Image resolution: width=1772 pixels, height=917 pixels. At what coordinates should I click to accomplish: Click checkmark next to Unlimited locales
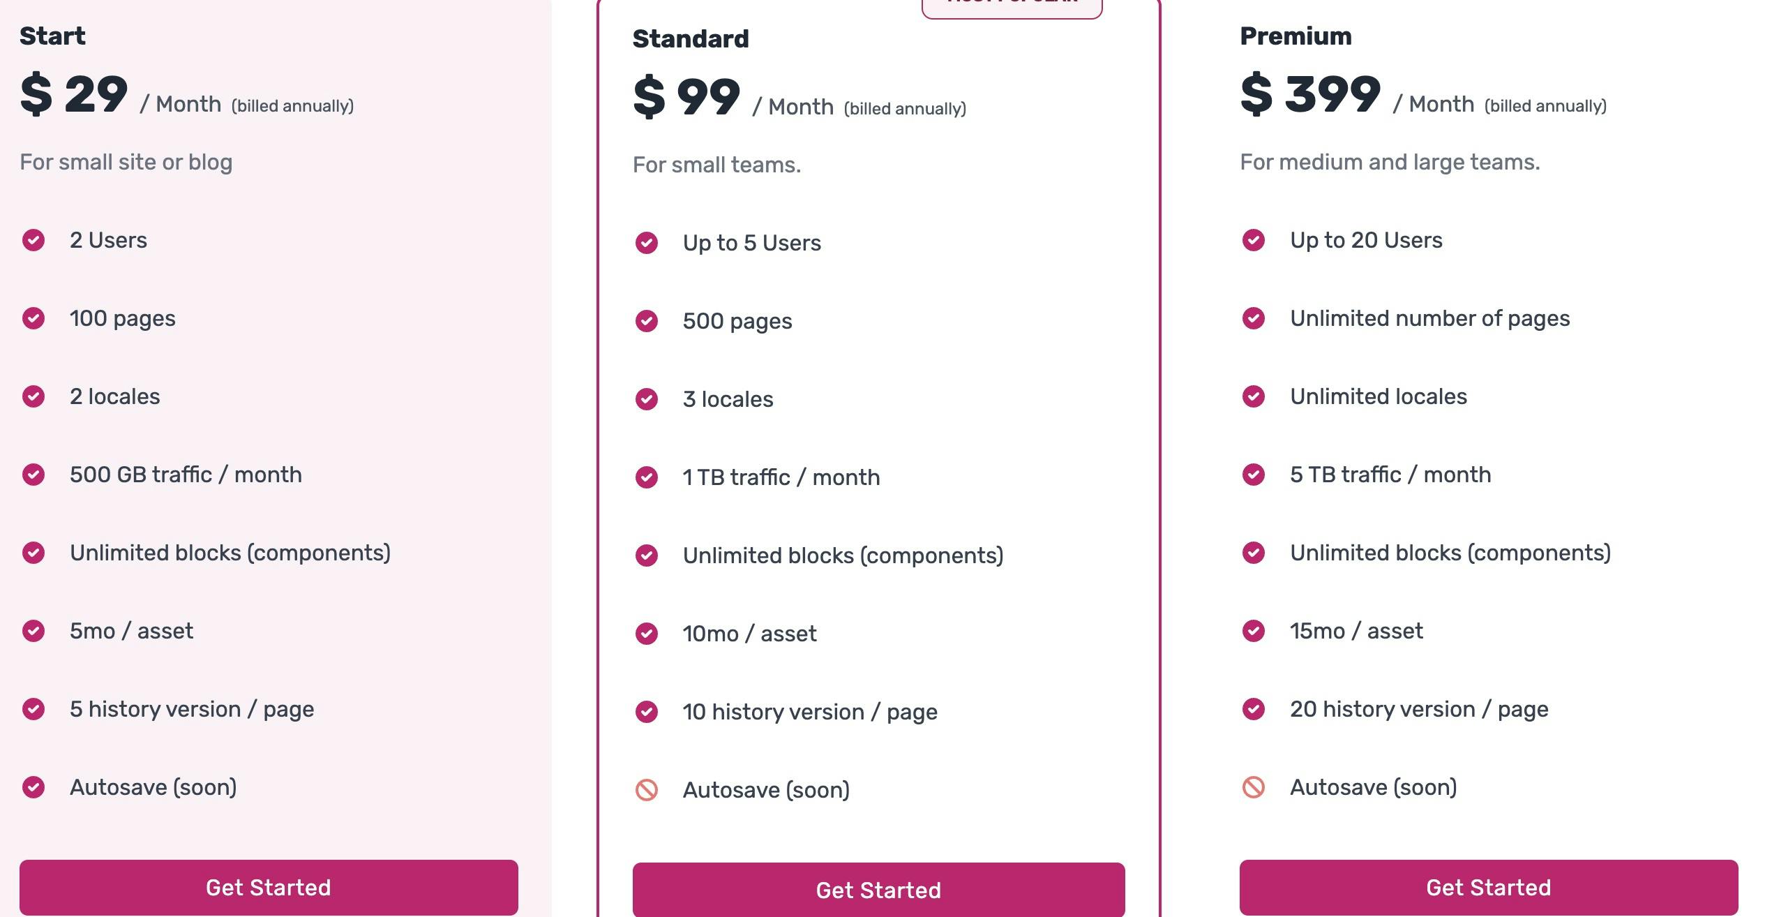click(x=1254, y=396)
